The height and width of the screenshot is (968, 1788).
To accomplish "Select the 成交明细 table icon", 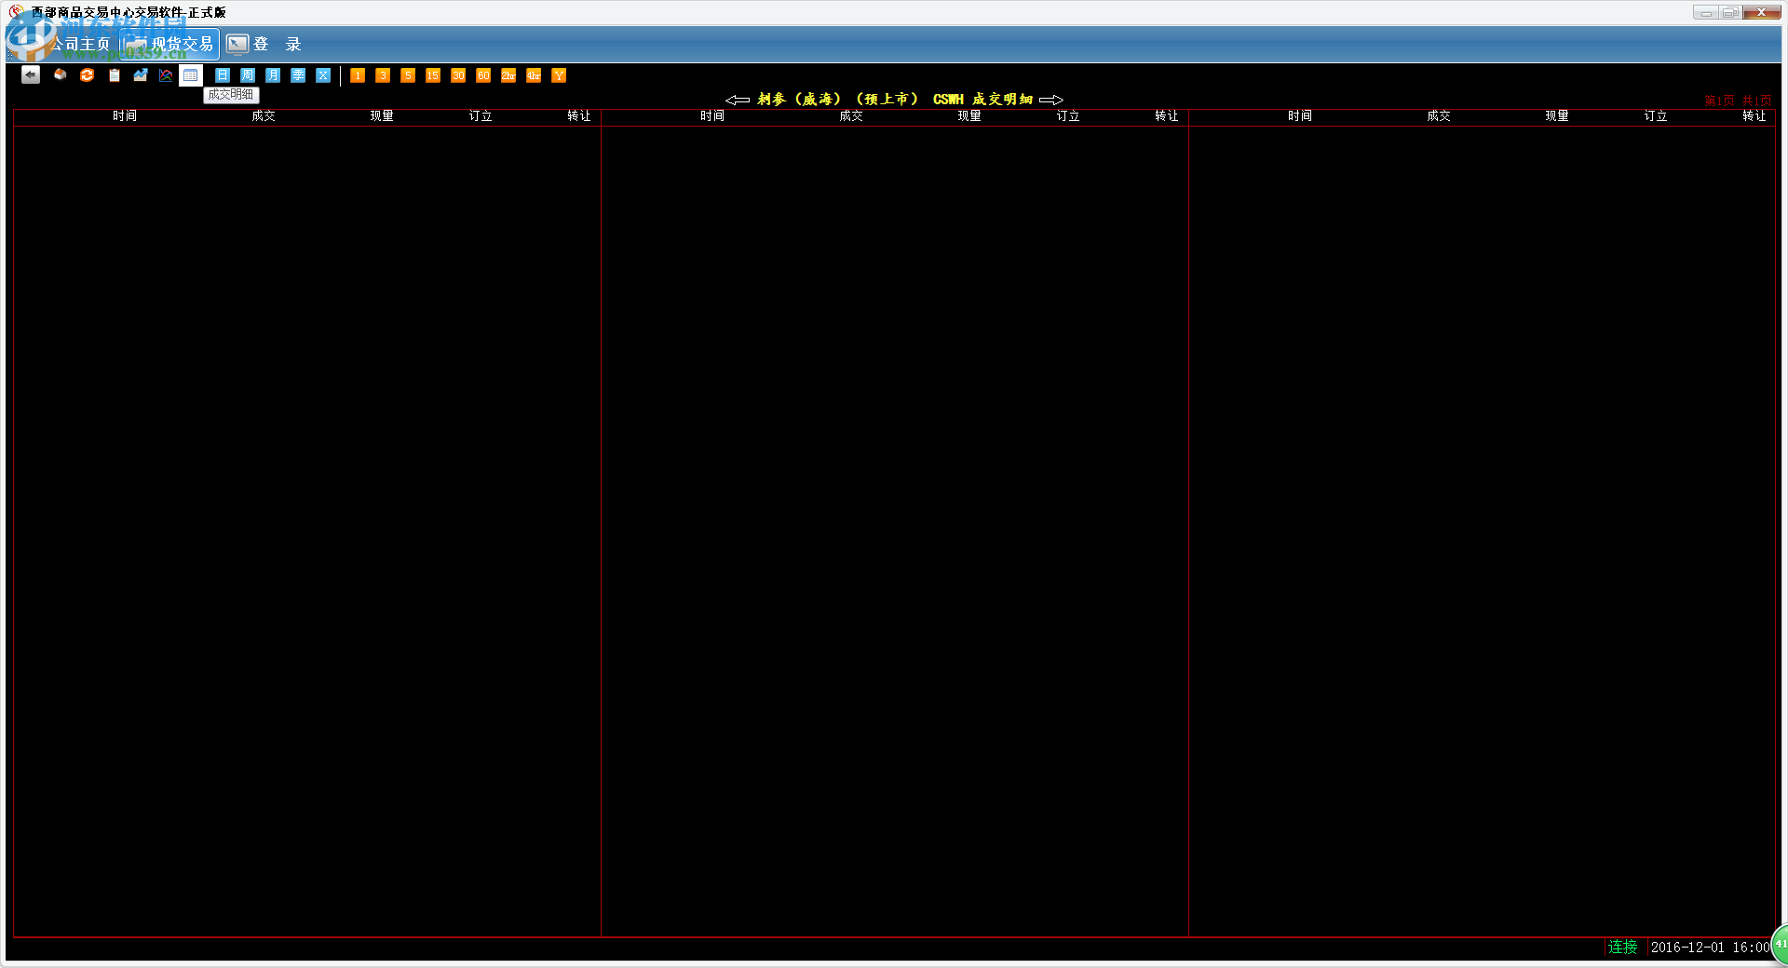I will click(191, 75).
